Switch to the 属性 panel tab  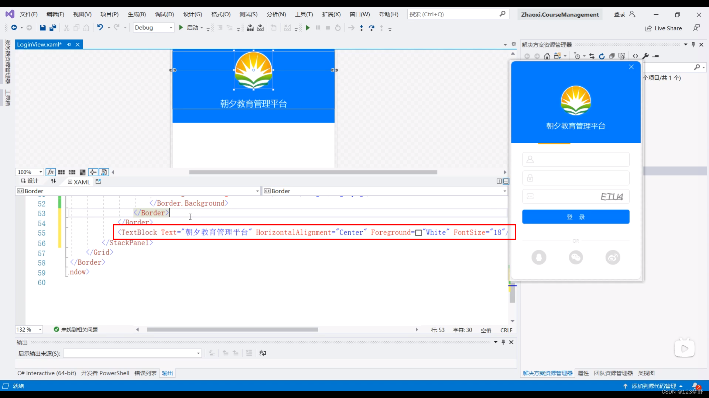tap(583, 373)
